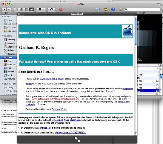Image resolution: width=163 pixels, height=144 pixels.
Task: Open EG4 in the sidebar
Action: pyautogui.click(x=8, y=68)
